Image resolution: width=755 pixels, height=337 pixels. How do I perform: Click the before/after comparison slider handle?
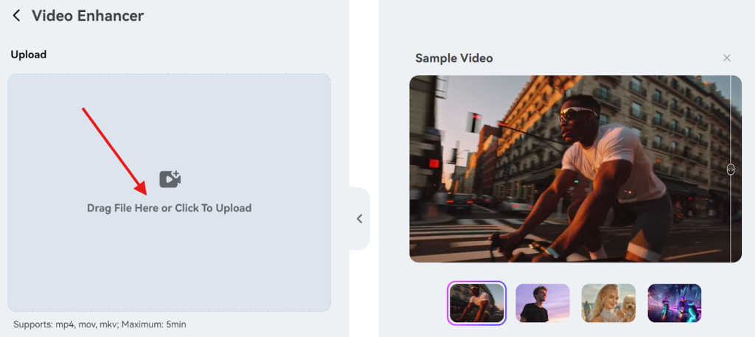pyautogui.click(x=731, y=169)
